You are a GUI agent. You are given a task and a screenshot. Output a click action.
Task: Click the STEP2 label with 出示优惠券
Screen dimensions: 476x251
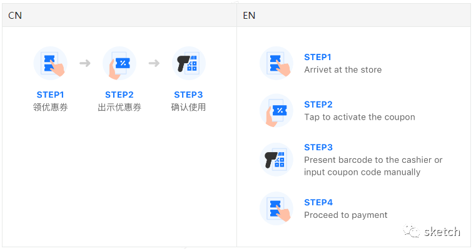pyautogui.click(x=119, y=95)
